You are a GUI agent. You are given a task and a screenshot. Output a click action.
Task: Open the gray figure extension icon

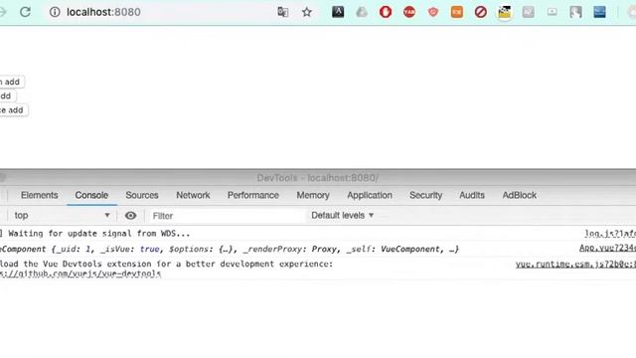pos(575,12)
